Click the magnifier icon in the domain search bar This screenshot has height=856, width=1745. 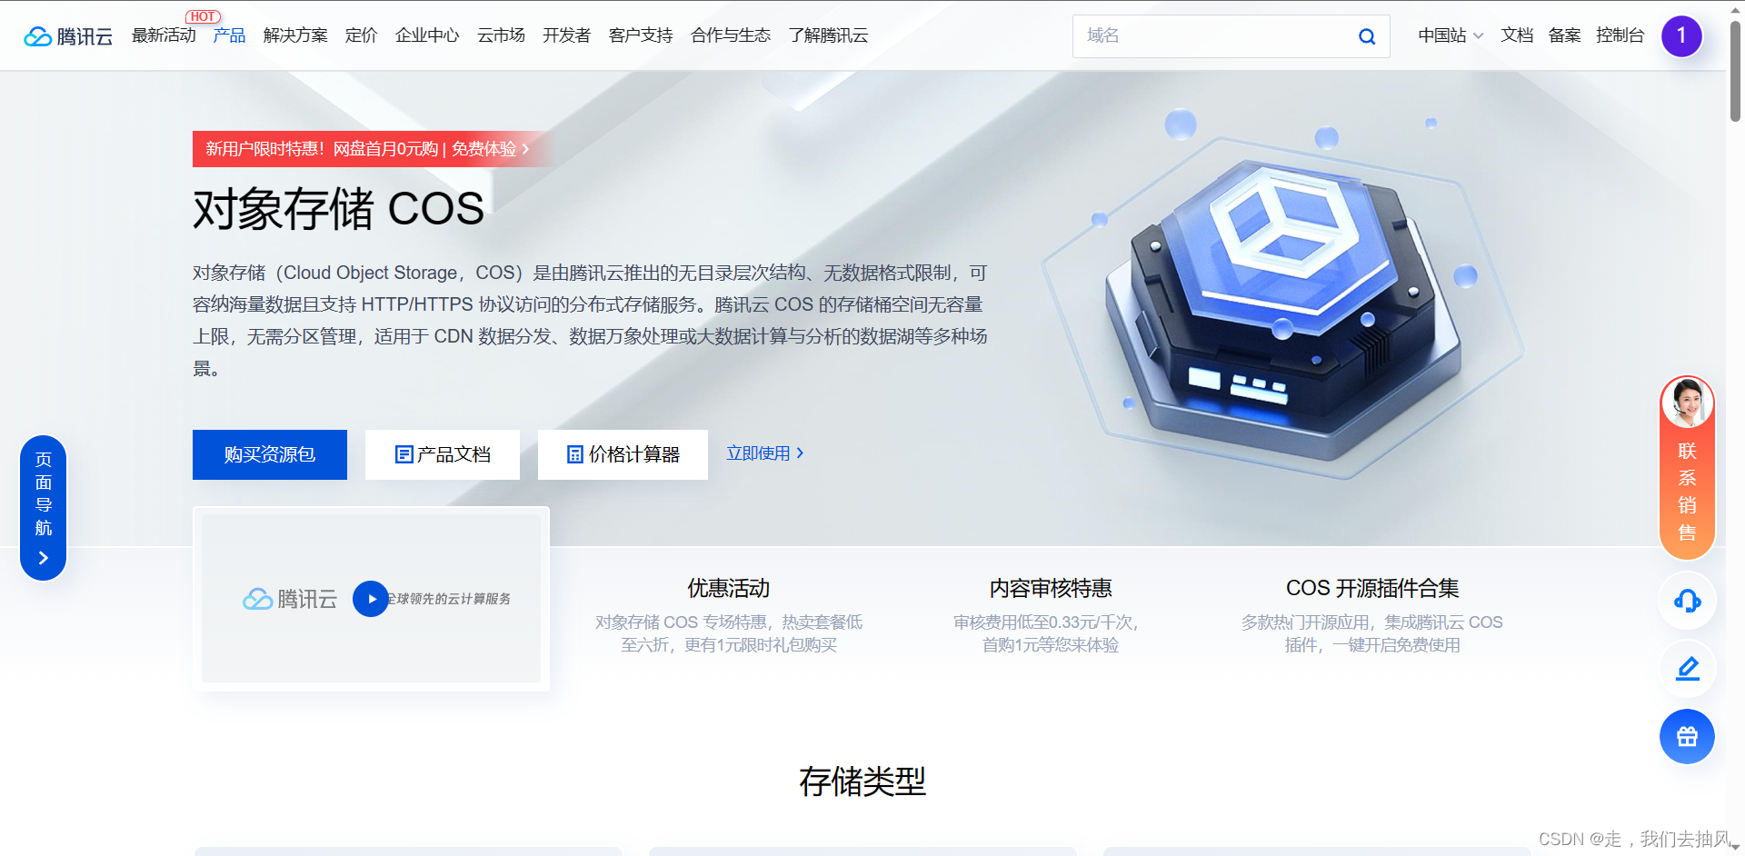(x=1366, y=36)
